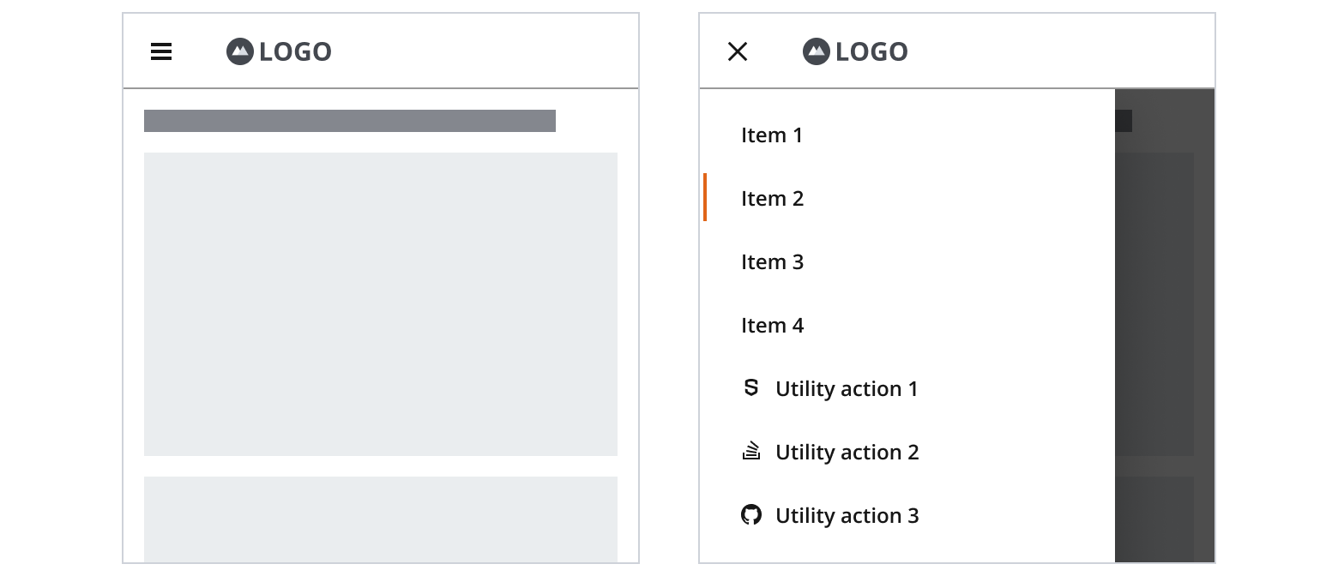Click the mountain logo icon on the left screen
The width and height of the screenshot is (1338, 576).
point(239,51)
